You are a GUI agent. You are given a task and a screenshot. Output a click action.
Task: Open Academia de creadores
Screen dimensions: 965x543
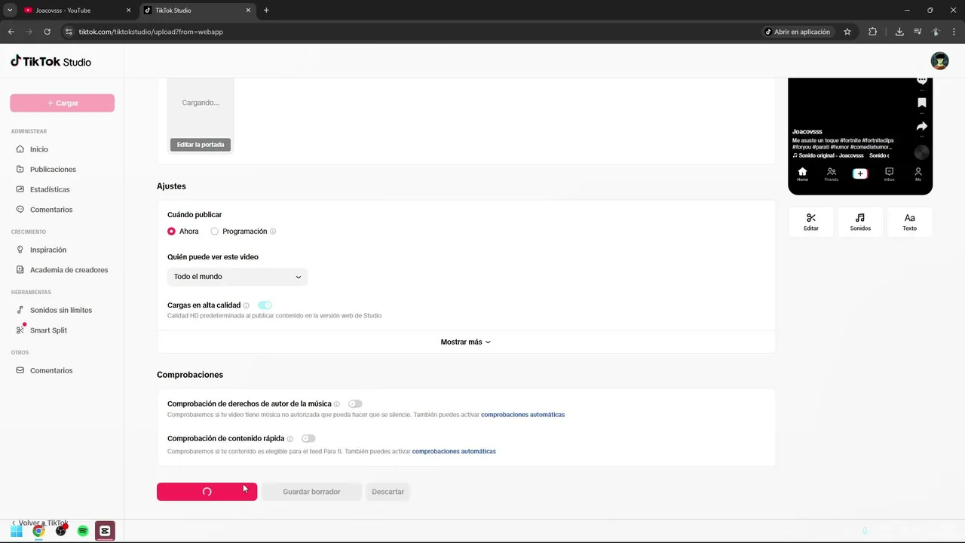click(x=69, y=270)
